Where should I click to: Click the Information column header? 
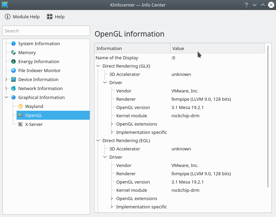[x=132, y=48]
